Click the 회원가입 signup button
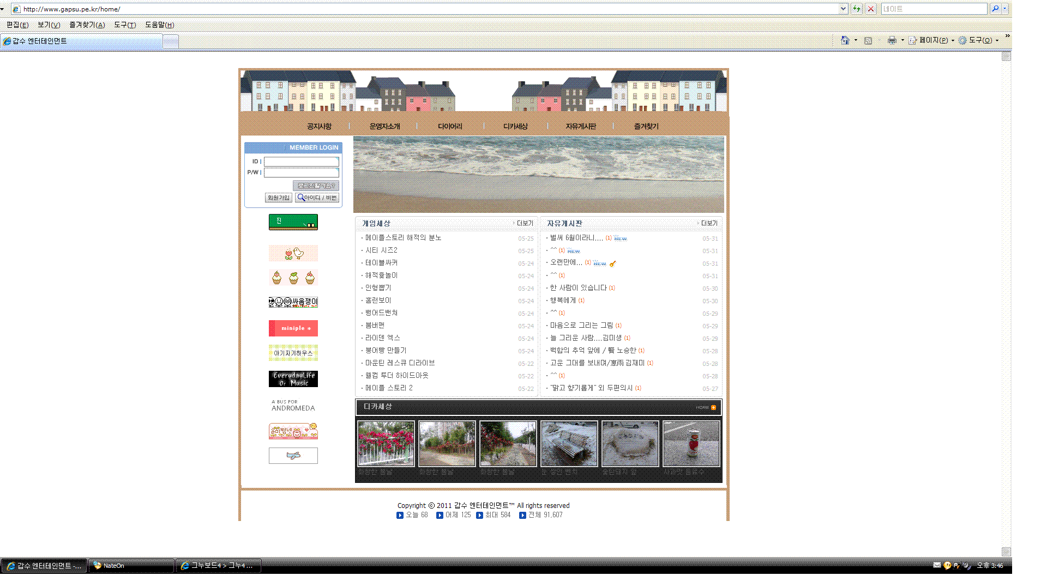1047x588 pixels. pyautogui.click(x=278, y=198)
